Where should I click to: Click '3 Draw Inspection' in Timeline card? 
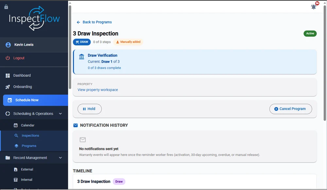94,182
